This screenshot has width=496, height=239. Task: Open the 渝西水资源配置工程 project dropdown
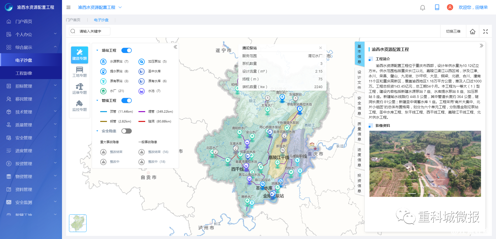100,7
